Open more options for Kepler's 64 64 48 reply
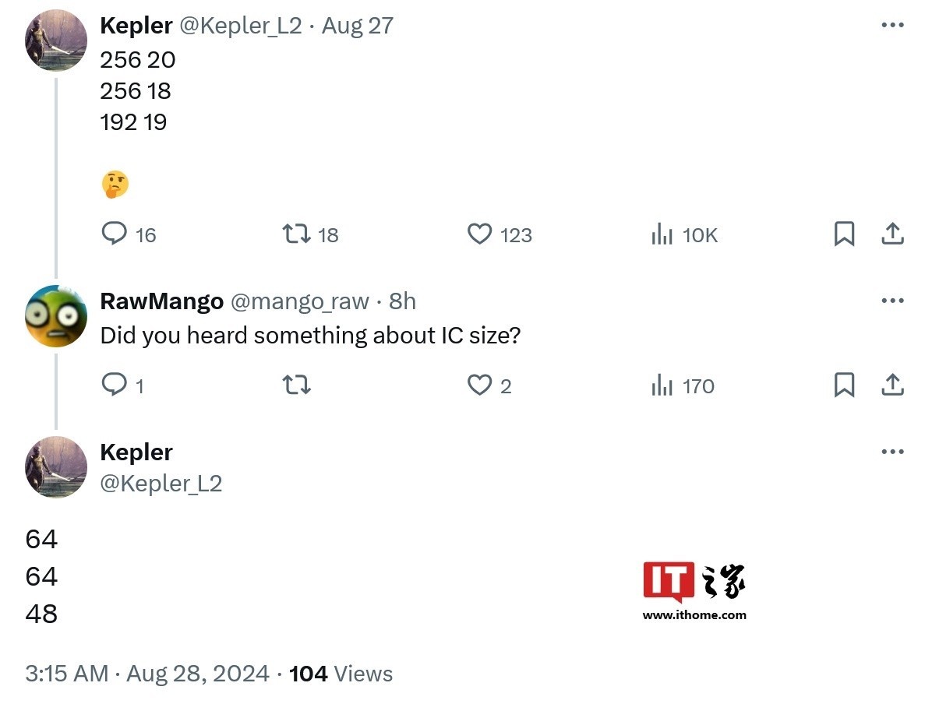The image size is (932, 704). click(x=892, y=452)
